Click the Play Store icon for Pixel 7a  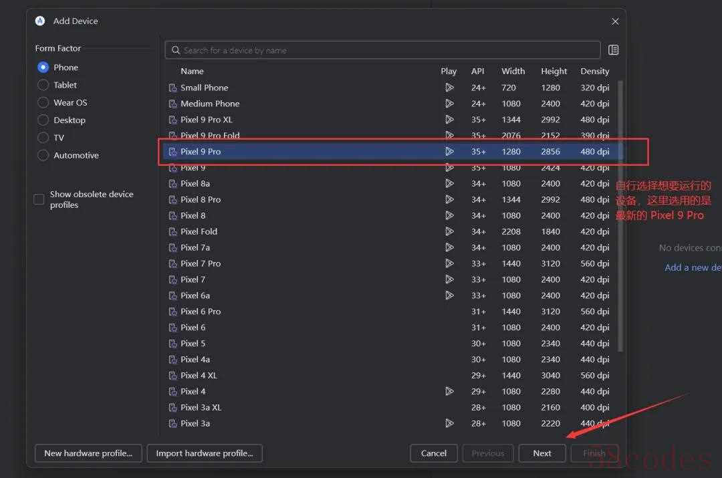click(449, 247)
